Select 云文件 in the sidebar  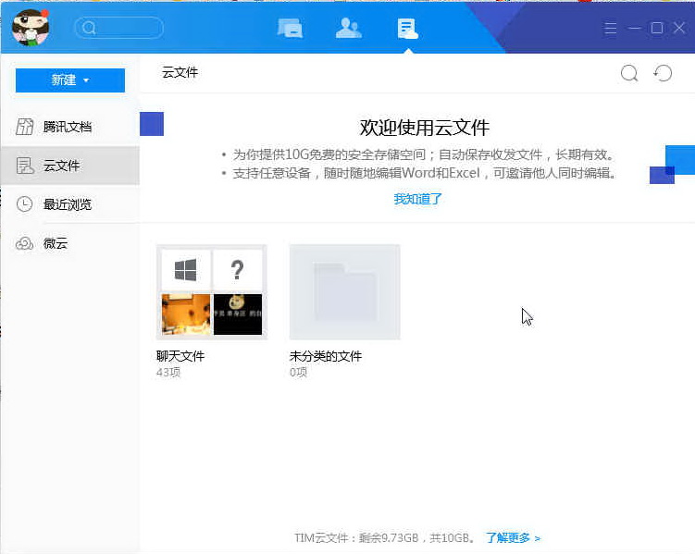pyautogui.click(x=70, y=166)
